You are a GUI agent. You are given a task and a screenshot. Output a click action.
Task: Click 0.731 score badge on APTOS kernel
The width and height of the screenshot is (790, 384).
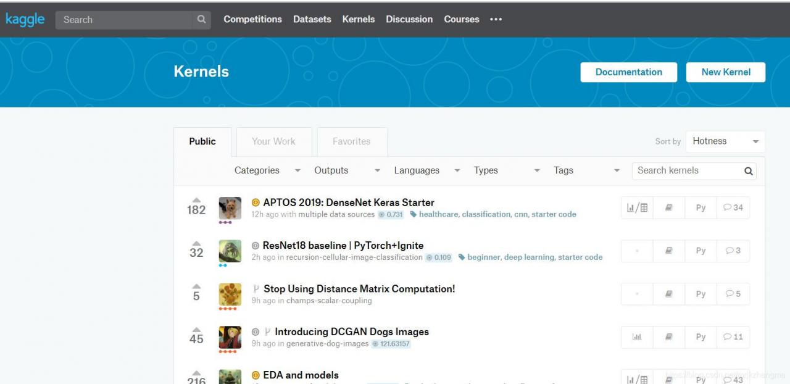coord(391,214)
